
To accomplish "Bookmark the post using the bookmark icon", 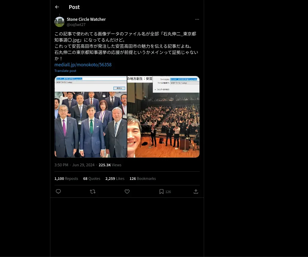I will pos(161,191).
